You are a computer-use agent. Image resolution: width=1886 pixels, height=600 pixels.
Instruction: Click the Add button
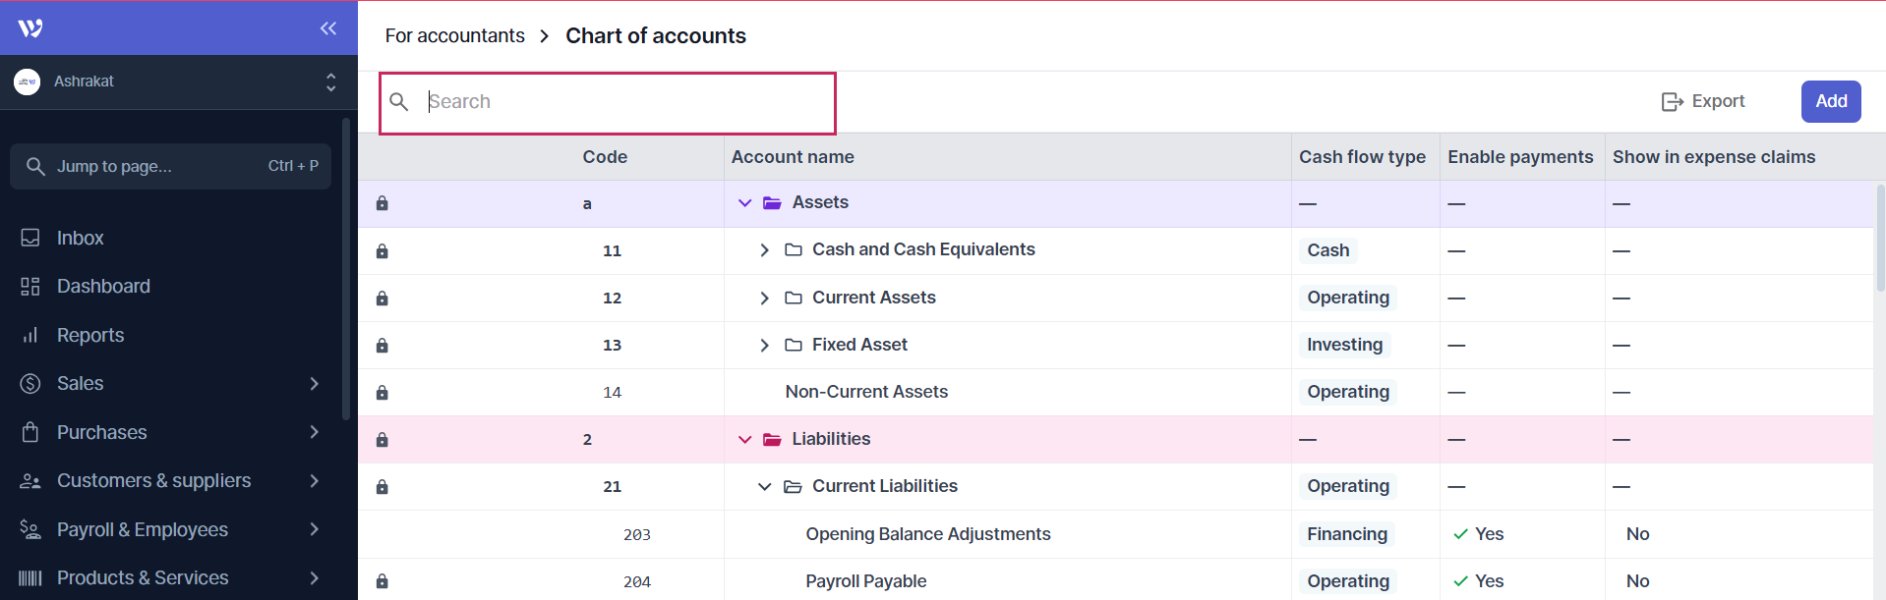coord(1830,101)
